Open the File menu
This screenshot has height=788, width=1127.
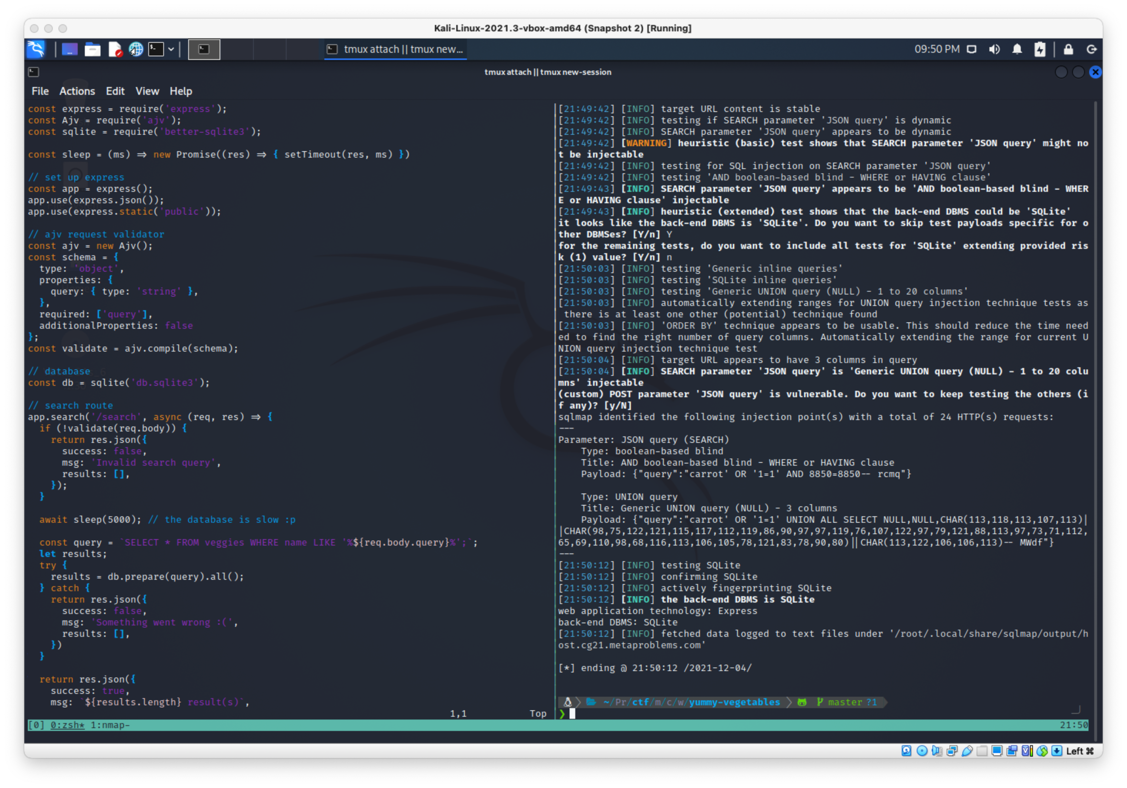(x=40, y=91)
